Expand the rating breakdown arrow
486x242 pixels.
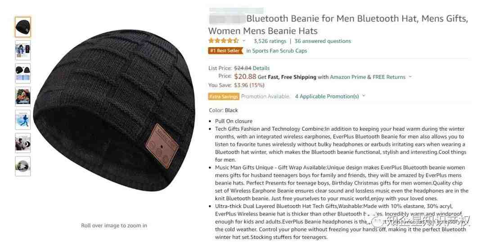(x=244, y=41)
